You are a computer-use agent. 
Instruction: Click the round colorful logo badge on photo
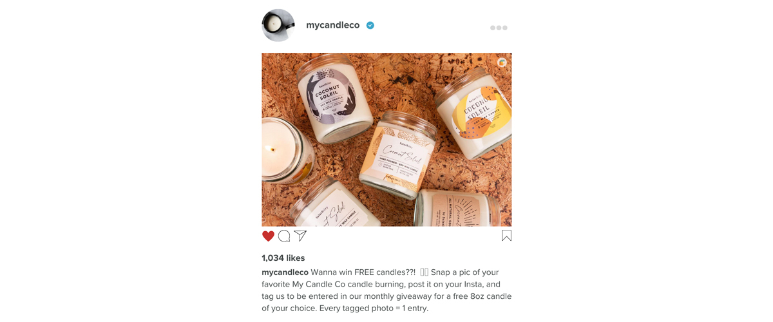(502, 62)
